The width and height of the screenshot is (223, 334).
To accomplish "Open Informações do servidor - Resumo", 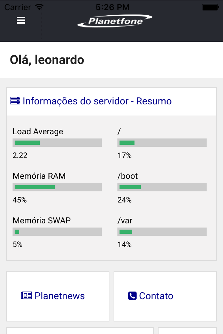I will tap(97, 101).
